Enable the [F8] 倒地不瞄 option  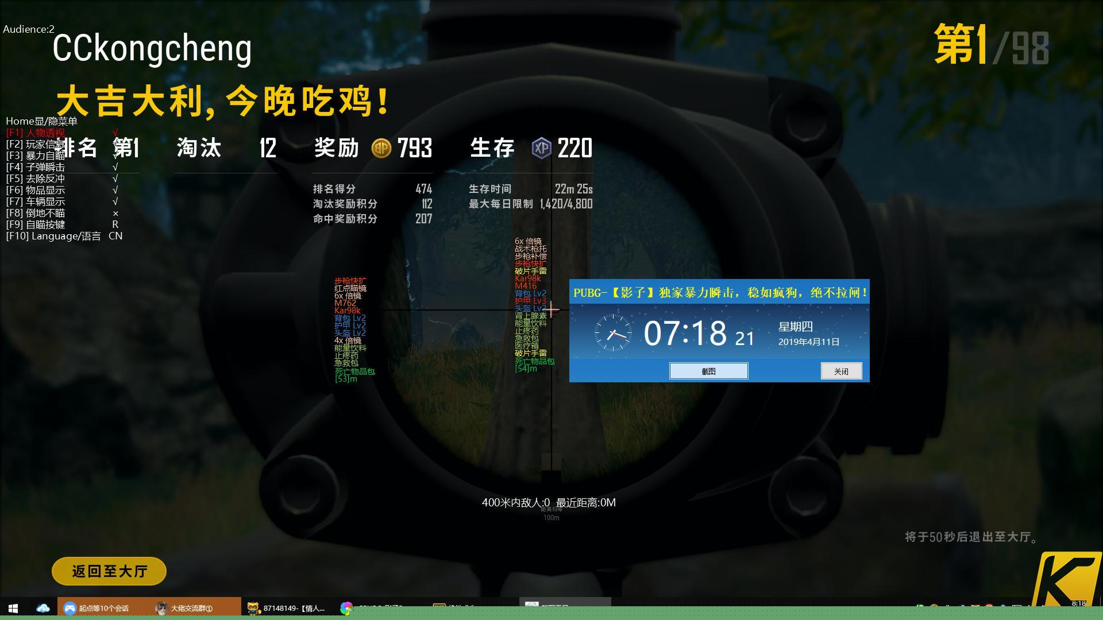tap(62, 213)
